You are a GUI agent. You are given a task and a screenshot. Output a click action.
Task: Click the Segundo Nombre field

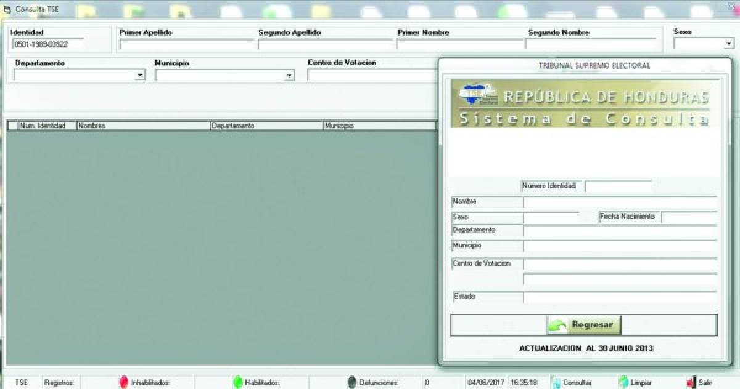tap(591, 44)
